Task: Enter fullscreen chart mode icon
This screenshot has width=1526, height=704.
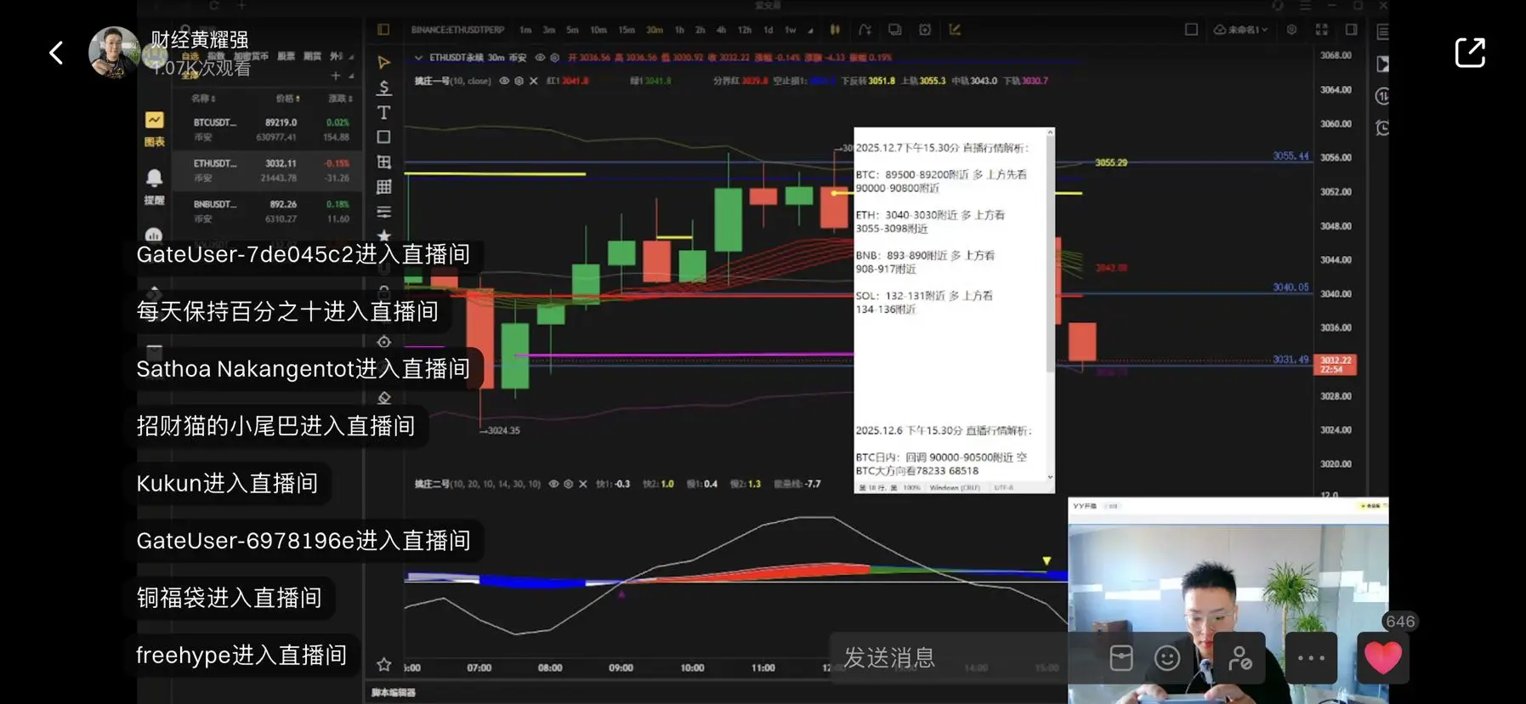Action: click(x=1321, y=30)
